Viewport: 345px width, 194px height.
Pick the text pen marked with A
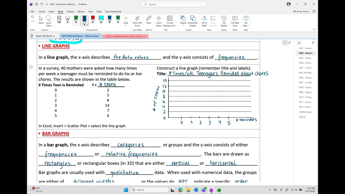(x=67, y=19)
